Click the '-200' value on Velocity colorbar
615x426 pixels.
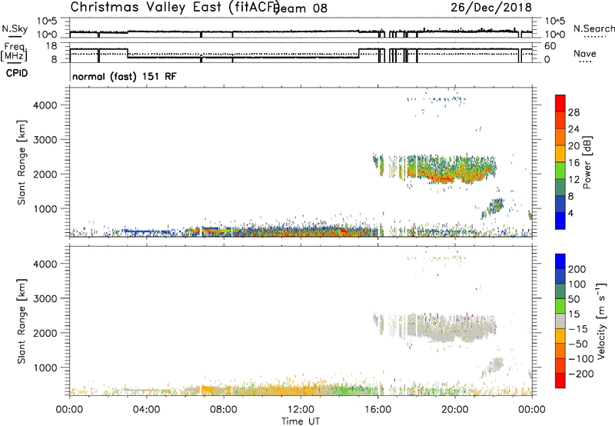(x=581, y=374)
